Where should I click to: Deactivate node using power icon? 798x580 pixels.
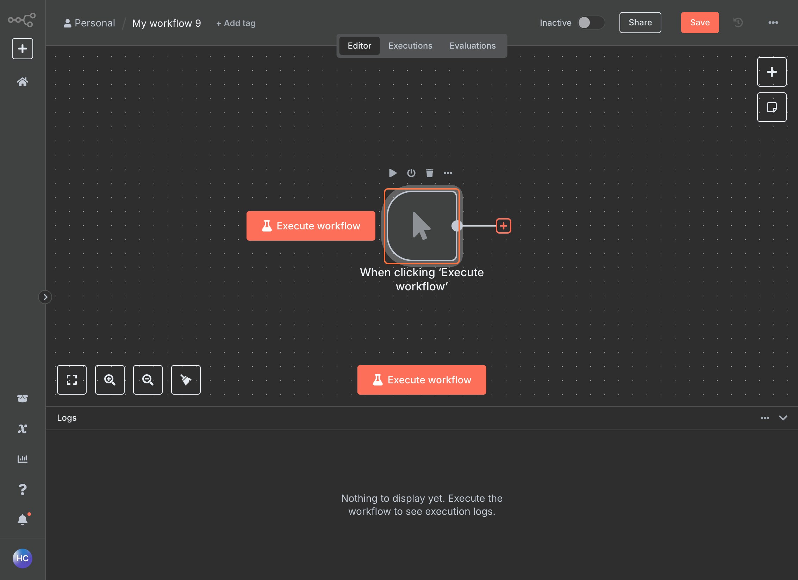click(411, 173)
